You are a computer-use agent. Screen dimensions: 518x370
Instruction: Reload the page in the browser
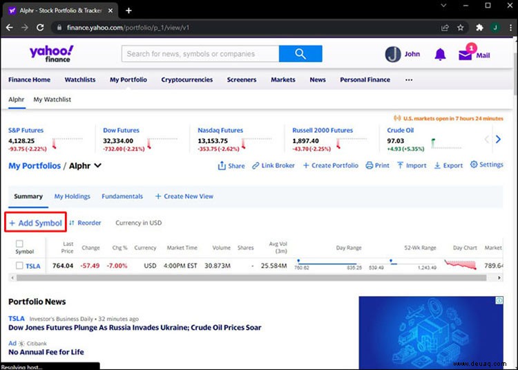pyautogui.click(x=40, y=28)
